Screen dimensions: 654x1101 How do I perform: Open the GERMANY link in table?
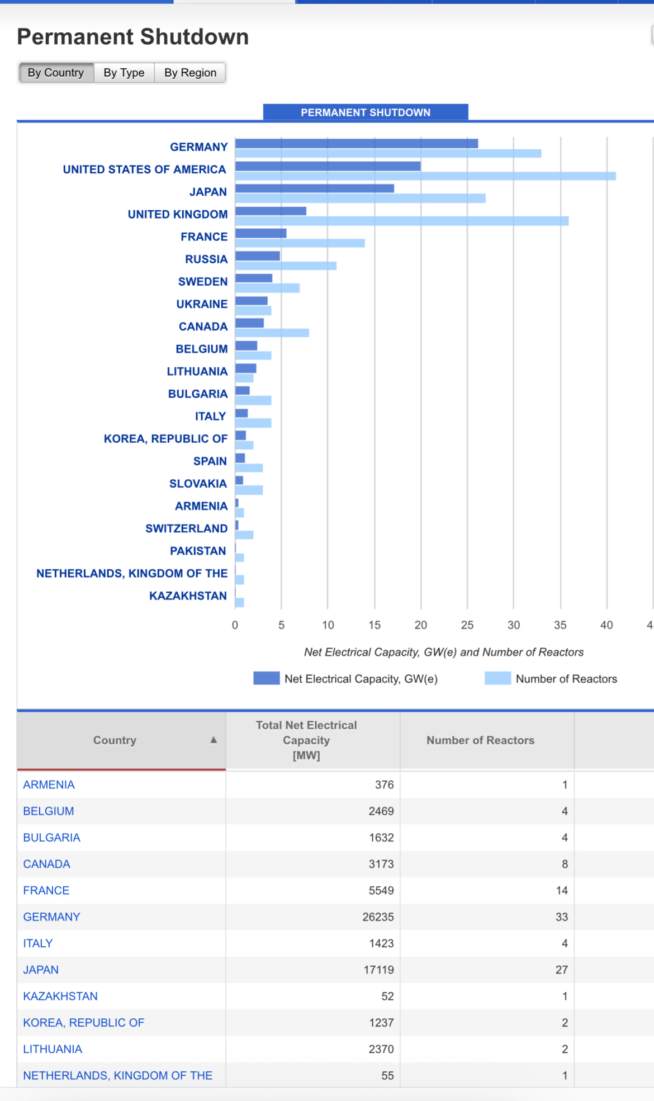[51, 917]
